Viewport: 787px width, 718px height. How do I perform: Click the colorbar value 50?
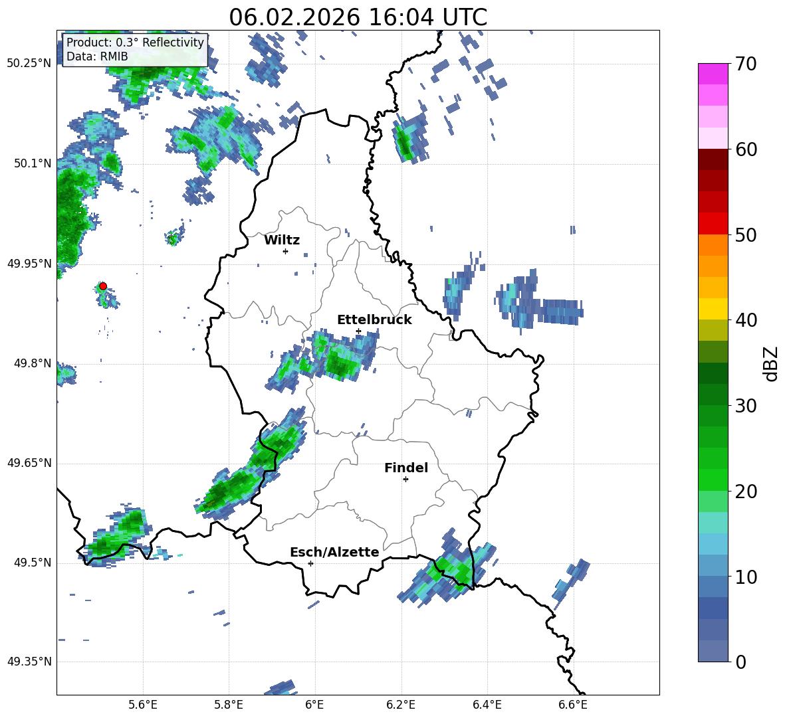pos(746,235)
